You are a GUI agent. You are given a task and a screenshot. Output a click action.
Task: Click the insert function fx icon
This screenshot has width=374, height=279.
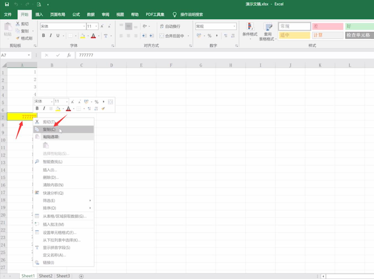(69, 55)
